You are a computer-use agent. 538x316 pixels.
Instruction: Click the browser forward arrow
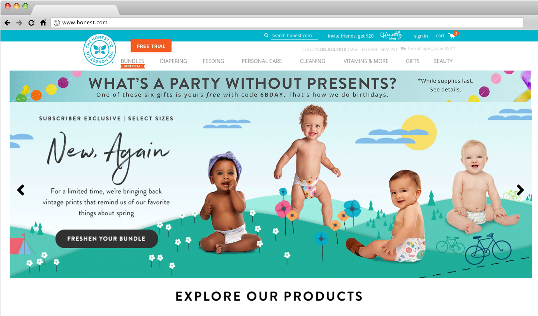point(19,23)
